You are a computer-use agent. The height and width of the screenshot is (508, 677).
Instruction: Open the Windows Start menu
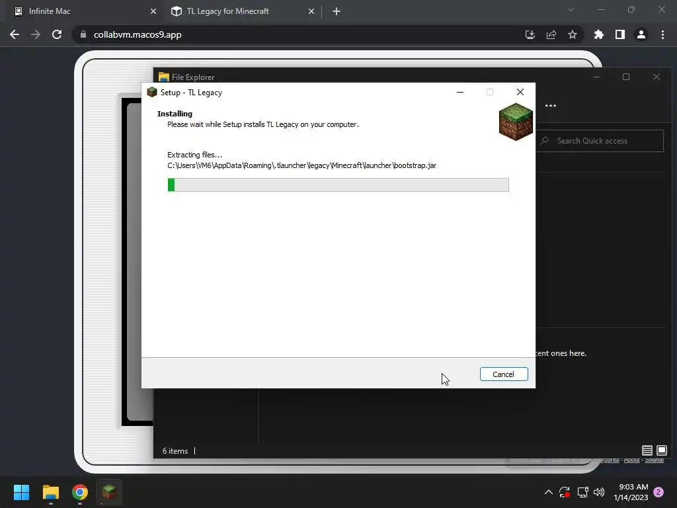click(21, 492)
